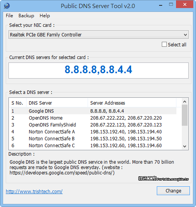Select Norton ConnectSafe B server

point(93,139)
